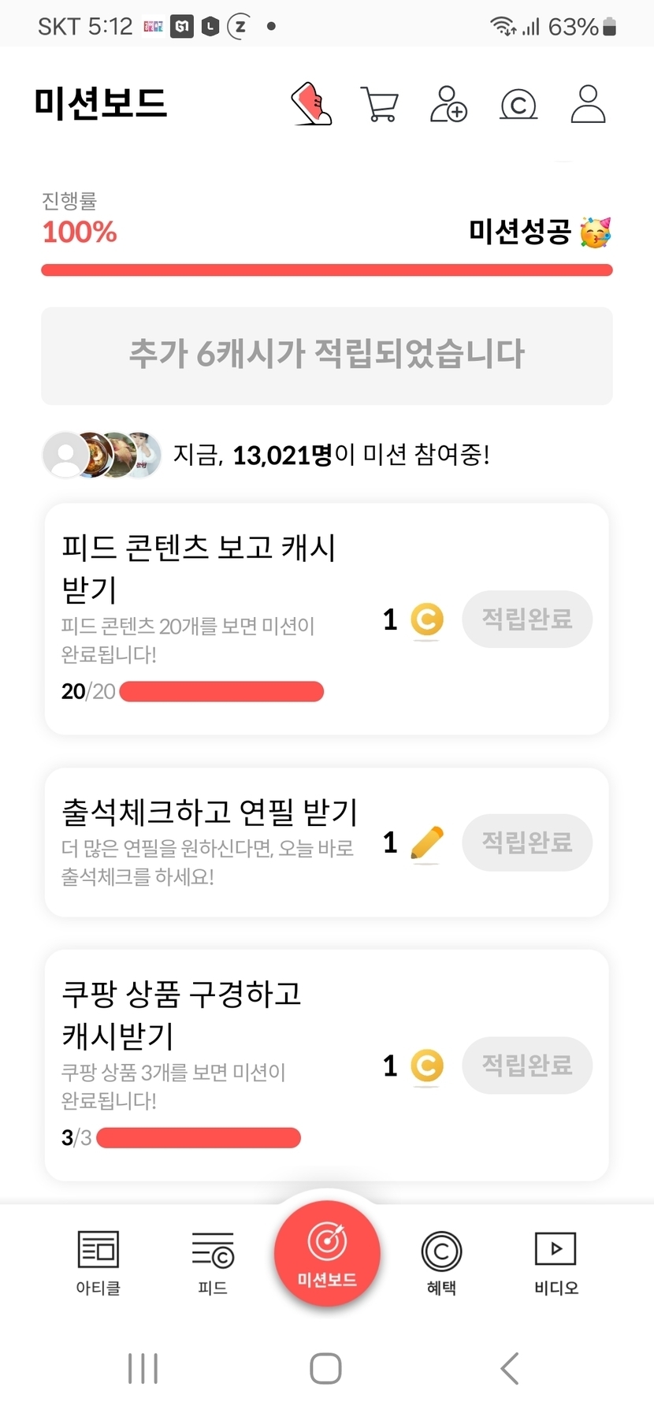654x1417 pixels.
Task: Click the 20/20 feed progress bar
Action: point(221,692)
